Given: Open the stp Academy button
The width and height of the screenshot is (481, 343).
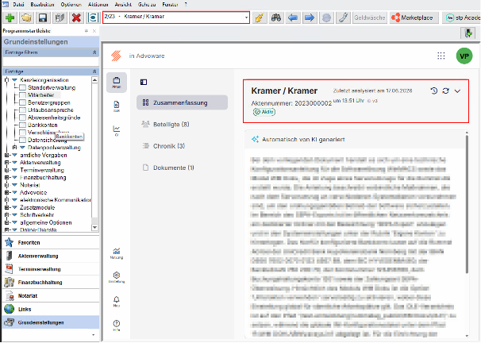Looking at the screenshot, I should pyautogui.click(x=462, y=17).
